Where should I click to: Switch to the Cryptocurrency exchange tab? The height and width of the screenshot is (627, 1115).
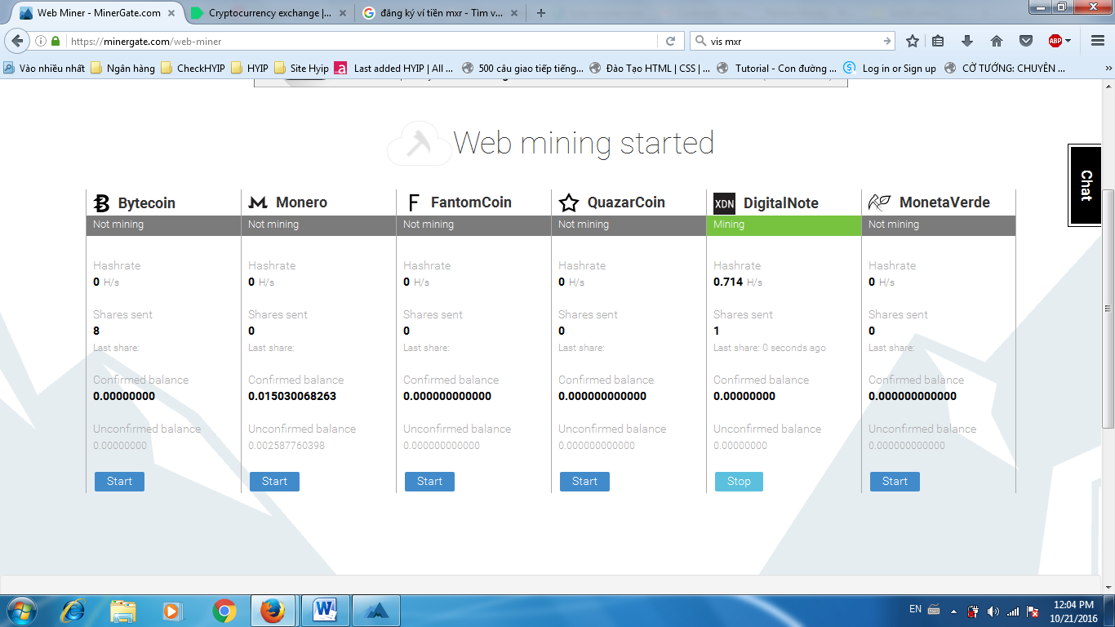(x=269, y=13)
